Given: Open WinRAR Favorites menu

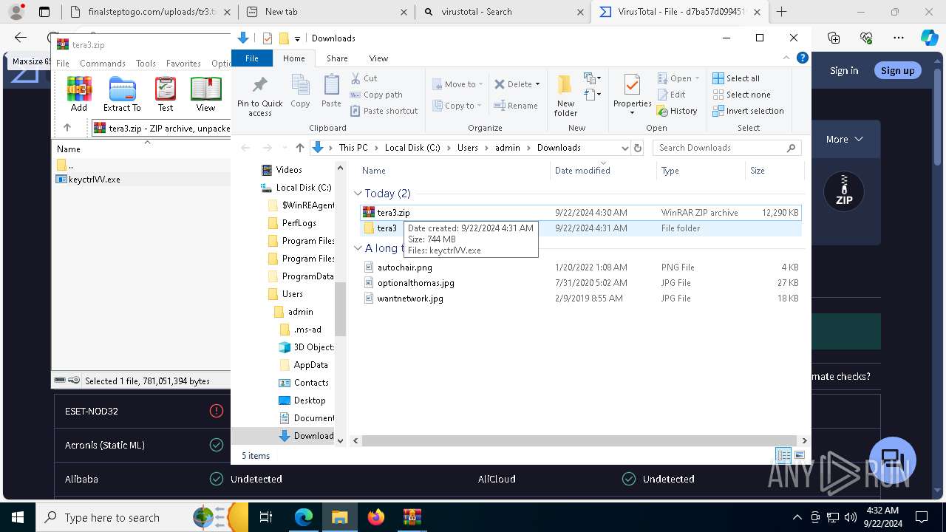Looking at the screenshot, I should coord(183,64).
